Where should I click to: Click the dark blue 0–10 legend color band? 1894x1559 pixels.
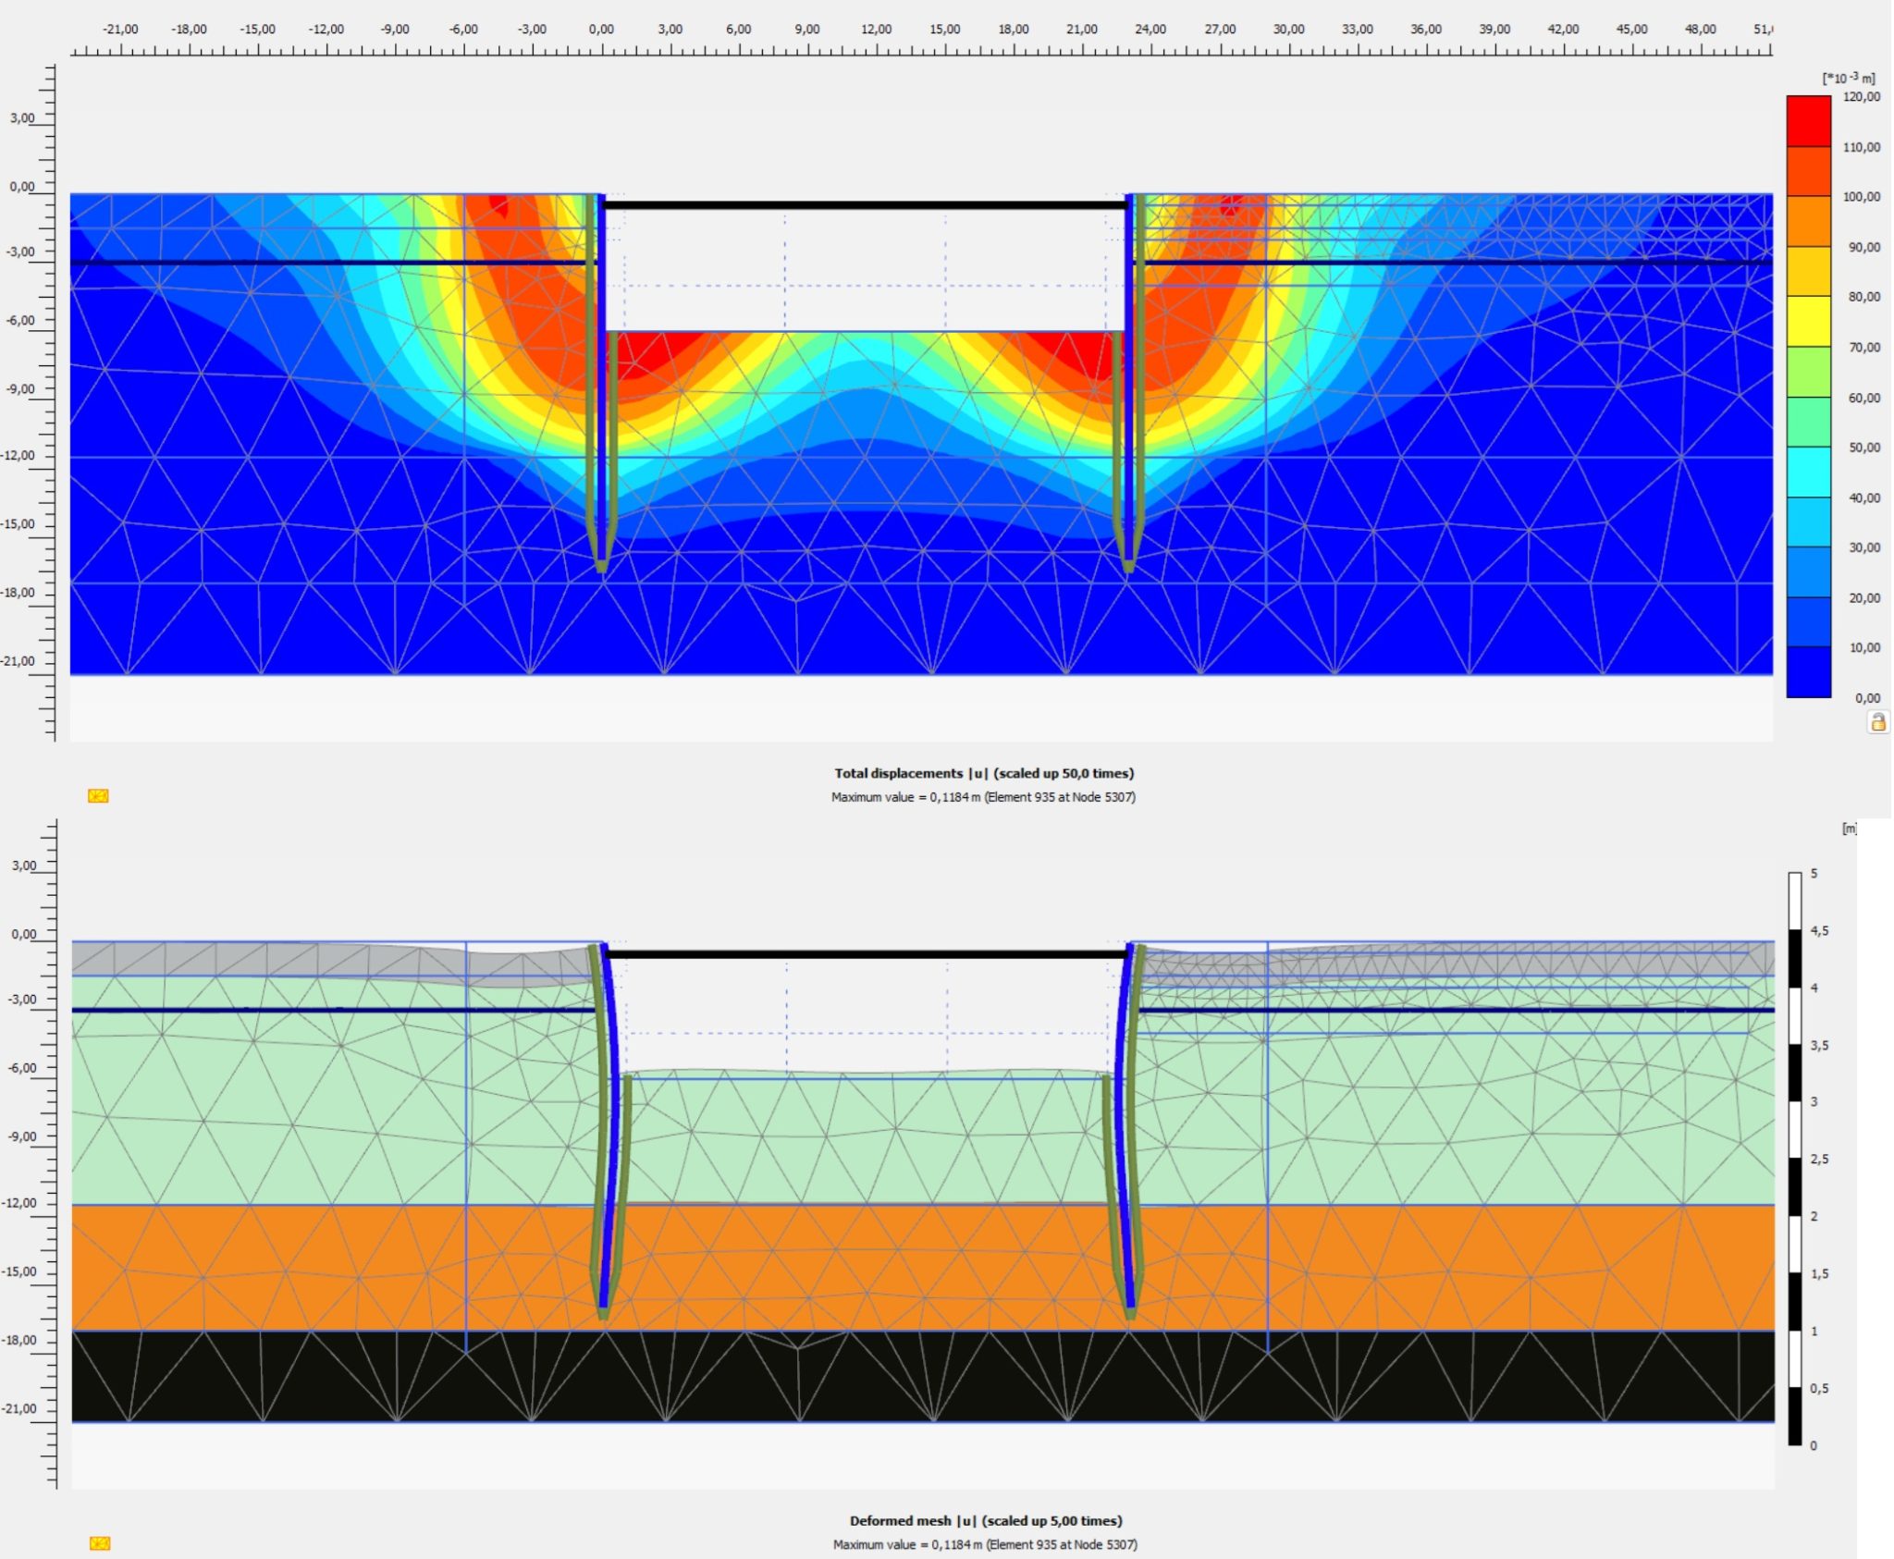point(1808,671)
